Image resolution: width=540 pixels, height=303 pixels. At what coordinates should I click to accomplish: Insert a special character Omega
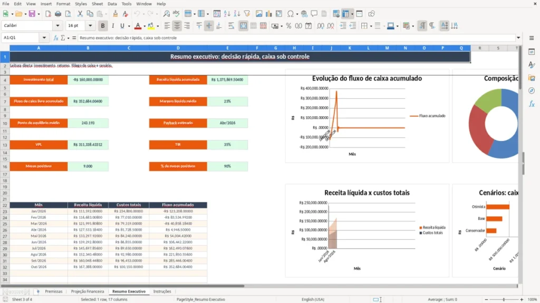coord(291,14)
